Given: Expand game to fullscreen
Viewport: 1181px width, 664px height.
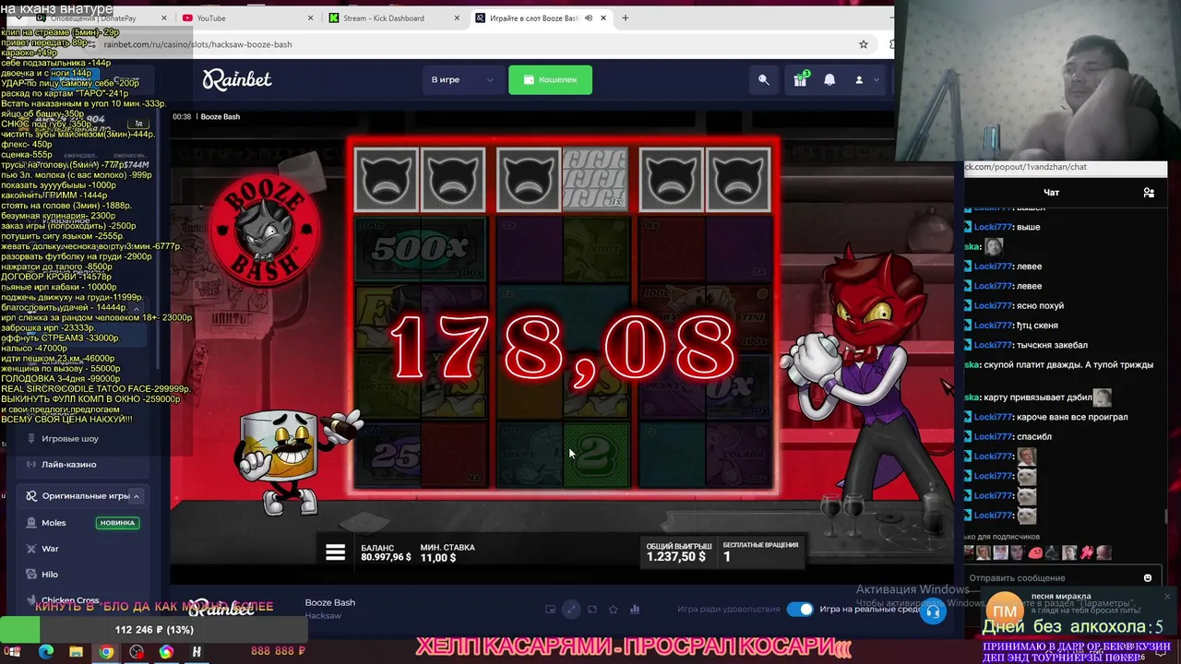Looking at the screenshot, I should 571,609.
